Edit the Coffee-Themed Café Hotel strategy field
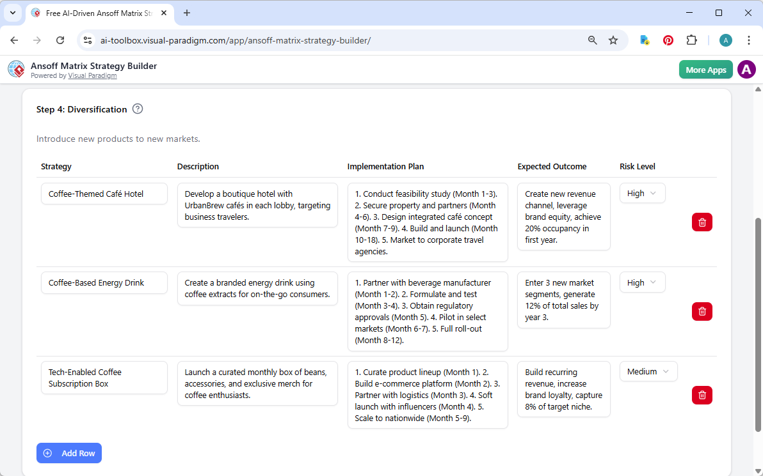 104,194
